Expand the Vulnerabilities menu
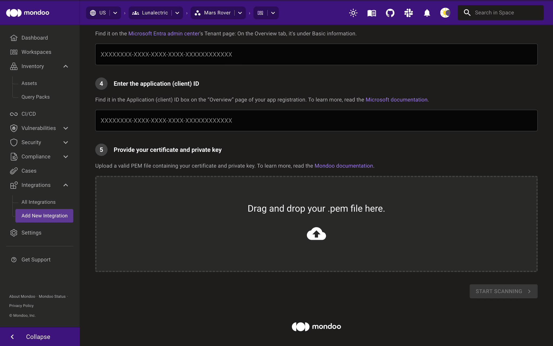The height and width of the screenshot is (346, 553). [66, 128]
